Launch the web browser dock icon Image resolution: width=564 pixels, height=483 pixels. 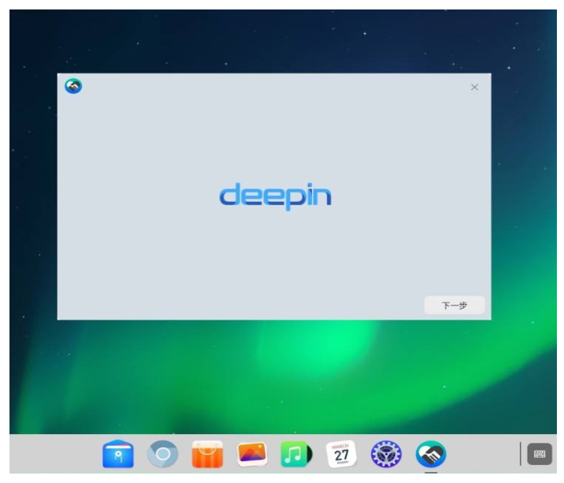163,455
